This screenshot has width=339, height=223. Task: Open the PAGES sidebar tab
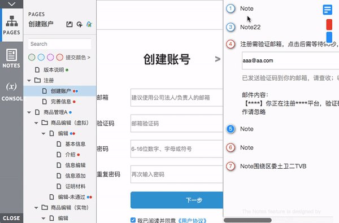[11, 25]
